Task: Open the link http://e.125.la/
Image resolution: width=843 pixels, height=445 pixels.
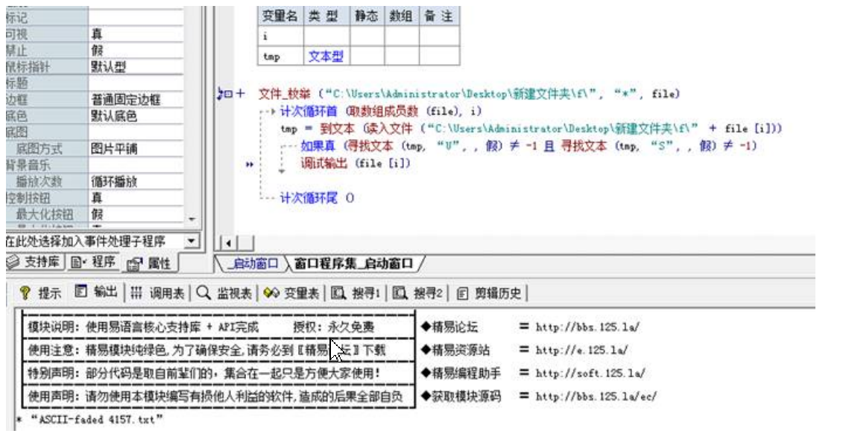Action: click(x=581, y=350)
